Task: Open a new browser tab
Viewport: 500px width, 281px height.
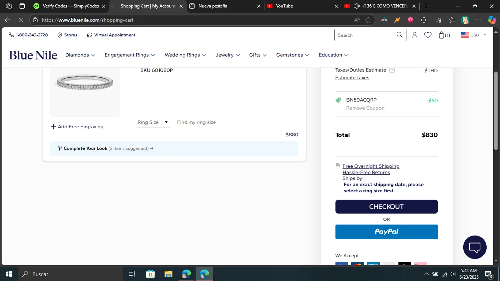Action: tap(426, 6)
